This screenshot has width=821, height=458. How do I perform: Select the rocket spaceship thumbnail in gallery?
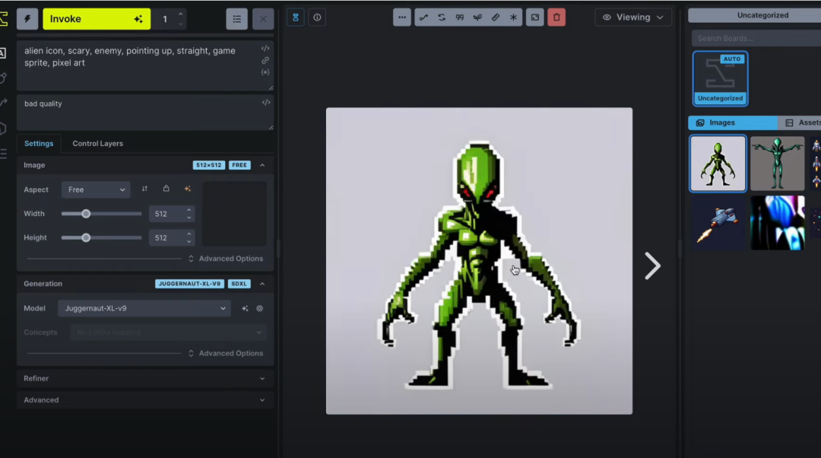(x=718, y=223)
